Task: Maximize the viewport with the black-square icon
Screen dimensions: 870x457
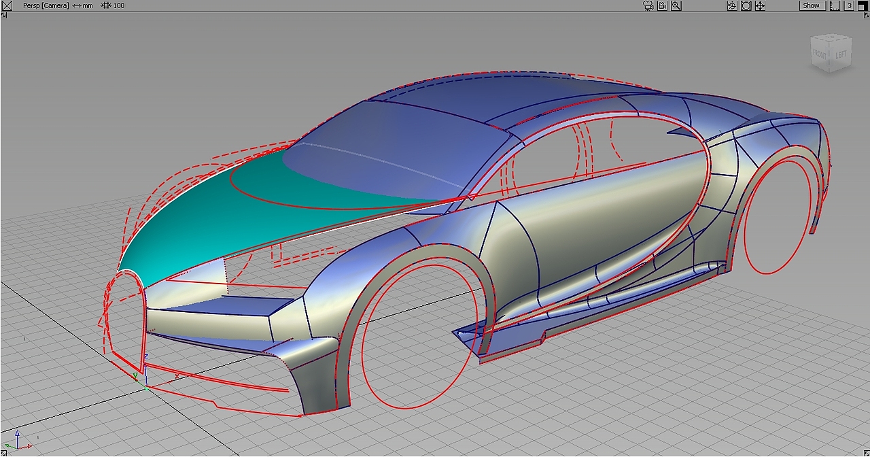Action: click(863, 5)
